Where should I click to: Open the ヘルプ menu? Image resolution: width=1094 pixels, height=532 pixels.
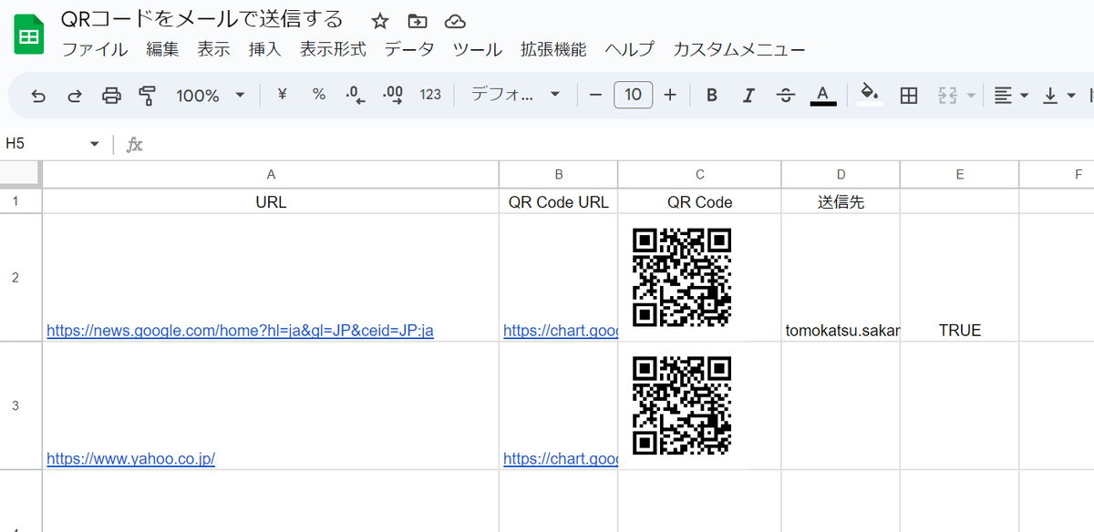630,49
